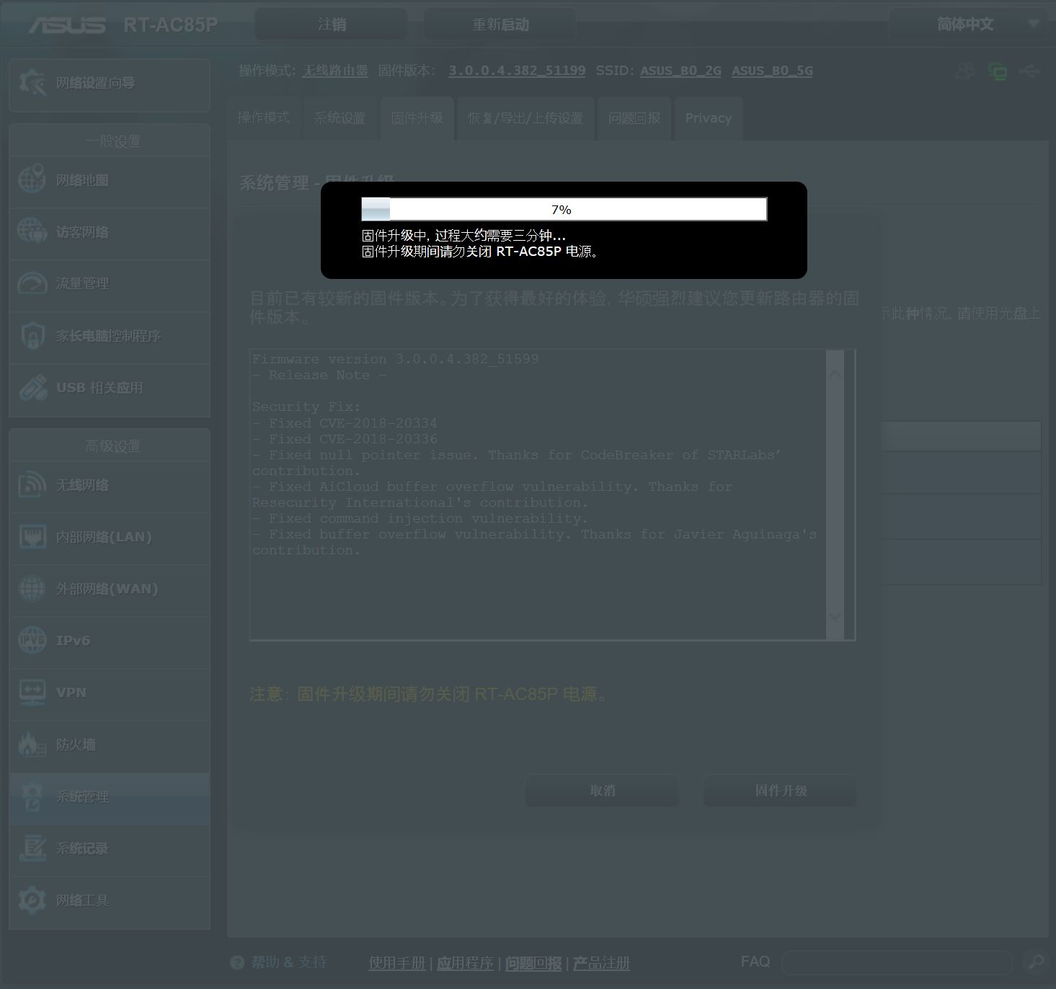Click the ASUS logo

tap(66, 25)
